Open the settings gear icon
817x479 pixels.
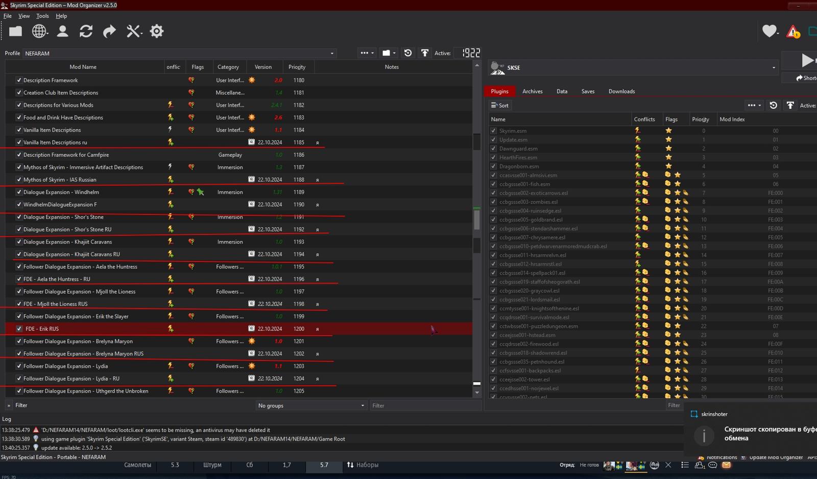coord(157,31)
